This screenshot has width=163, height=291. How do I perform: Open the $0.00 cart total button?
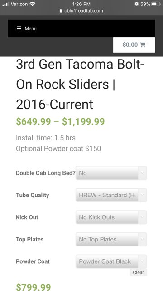pos(134,45)
